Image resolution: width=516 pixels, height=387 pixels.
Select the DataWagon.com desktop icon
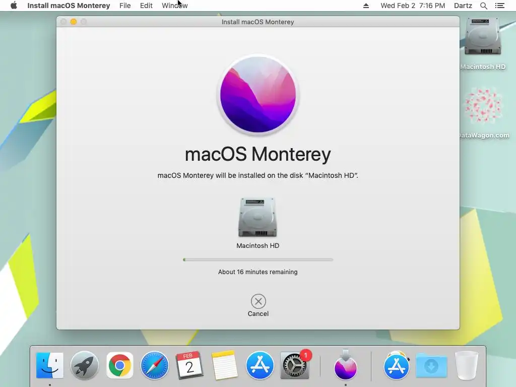click(x=483, y=105)
